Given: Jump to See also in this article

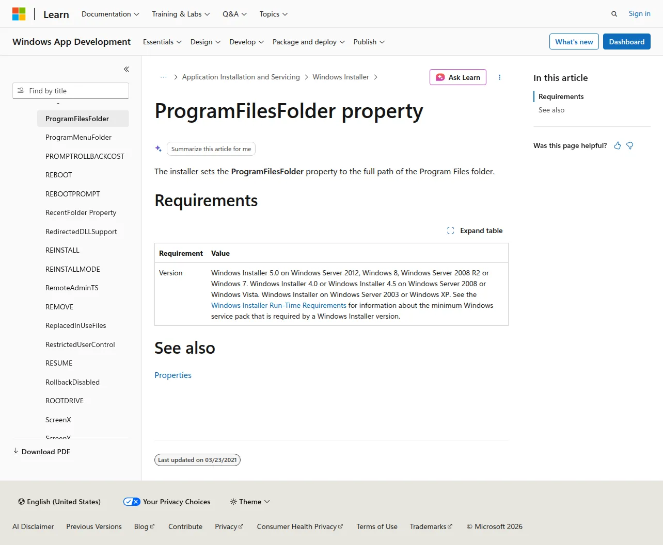Looking at the screenshot, I should click(551, 110).
